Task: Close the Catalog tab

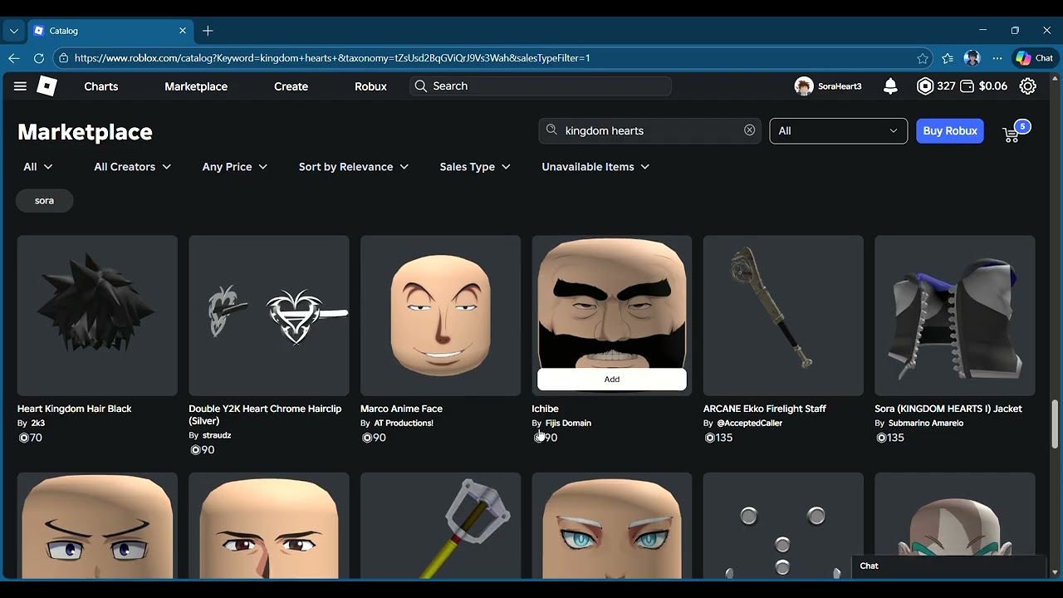Action: pyautogui.click(x=183, y=31)
